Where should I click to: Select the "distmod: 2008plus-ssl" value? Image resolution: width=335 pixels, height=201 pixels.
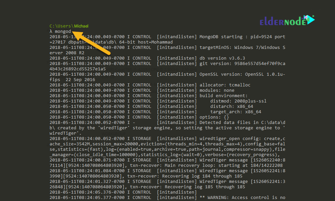pos(238,101)
